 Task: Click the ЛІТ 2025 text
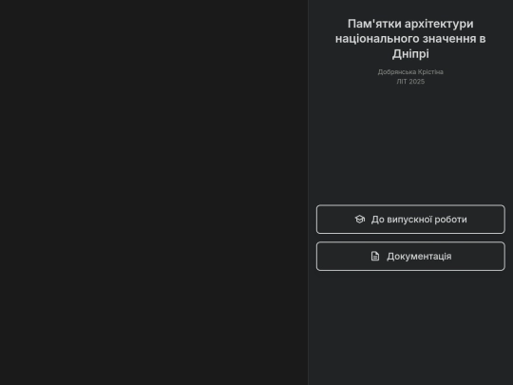[x=410, y=82]
